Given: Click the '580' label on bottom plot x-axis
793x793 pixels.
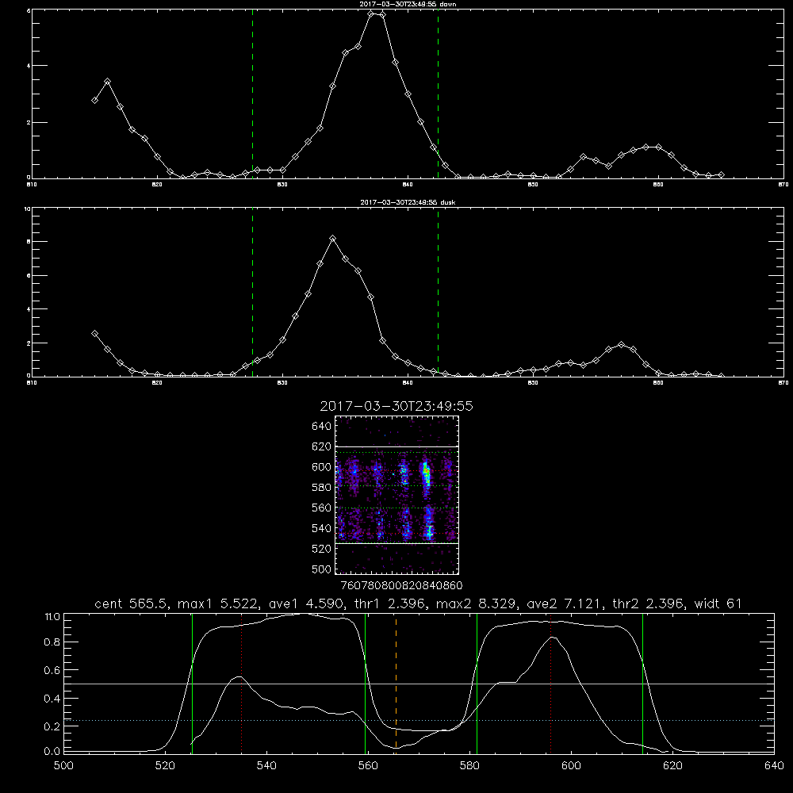Looking at the screenshot, I should point(469,766).
